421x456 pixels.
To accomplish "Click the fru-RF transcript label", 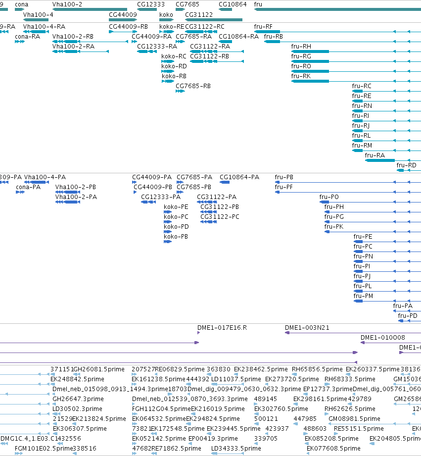I will [263, 26].
